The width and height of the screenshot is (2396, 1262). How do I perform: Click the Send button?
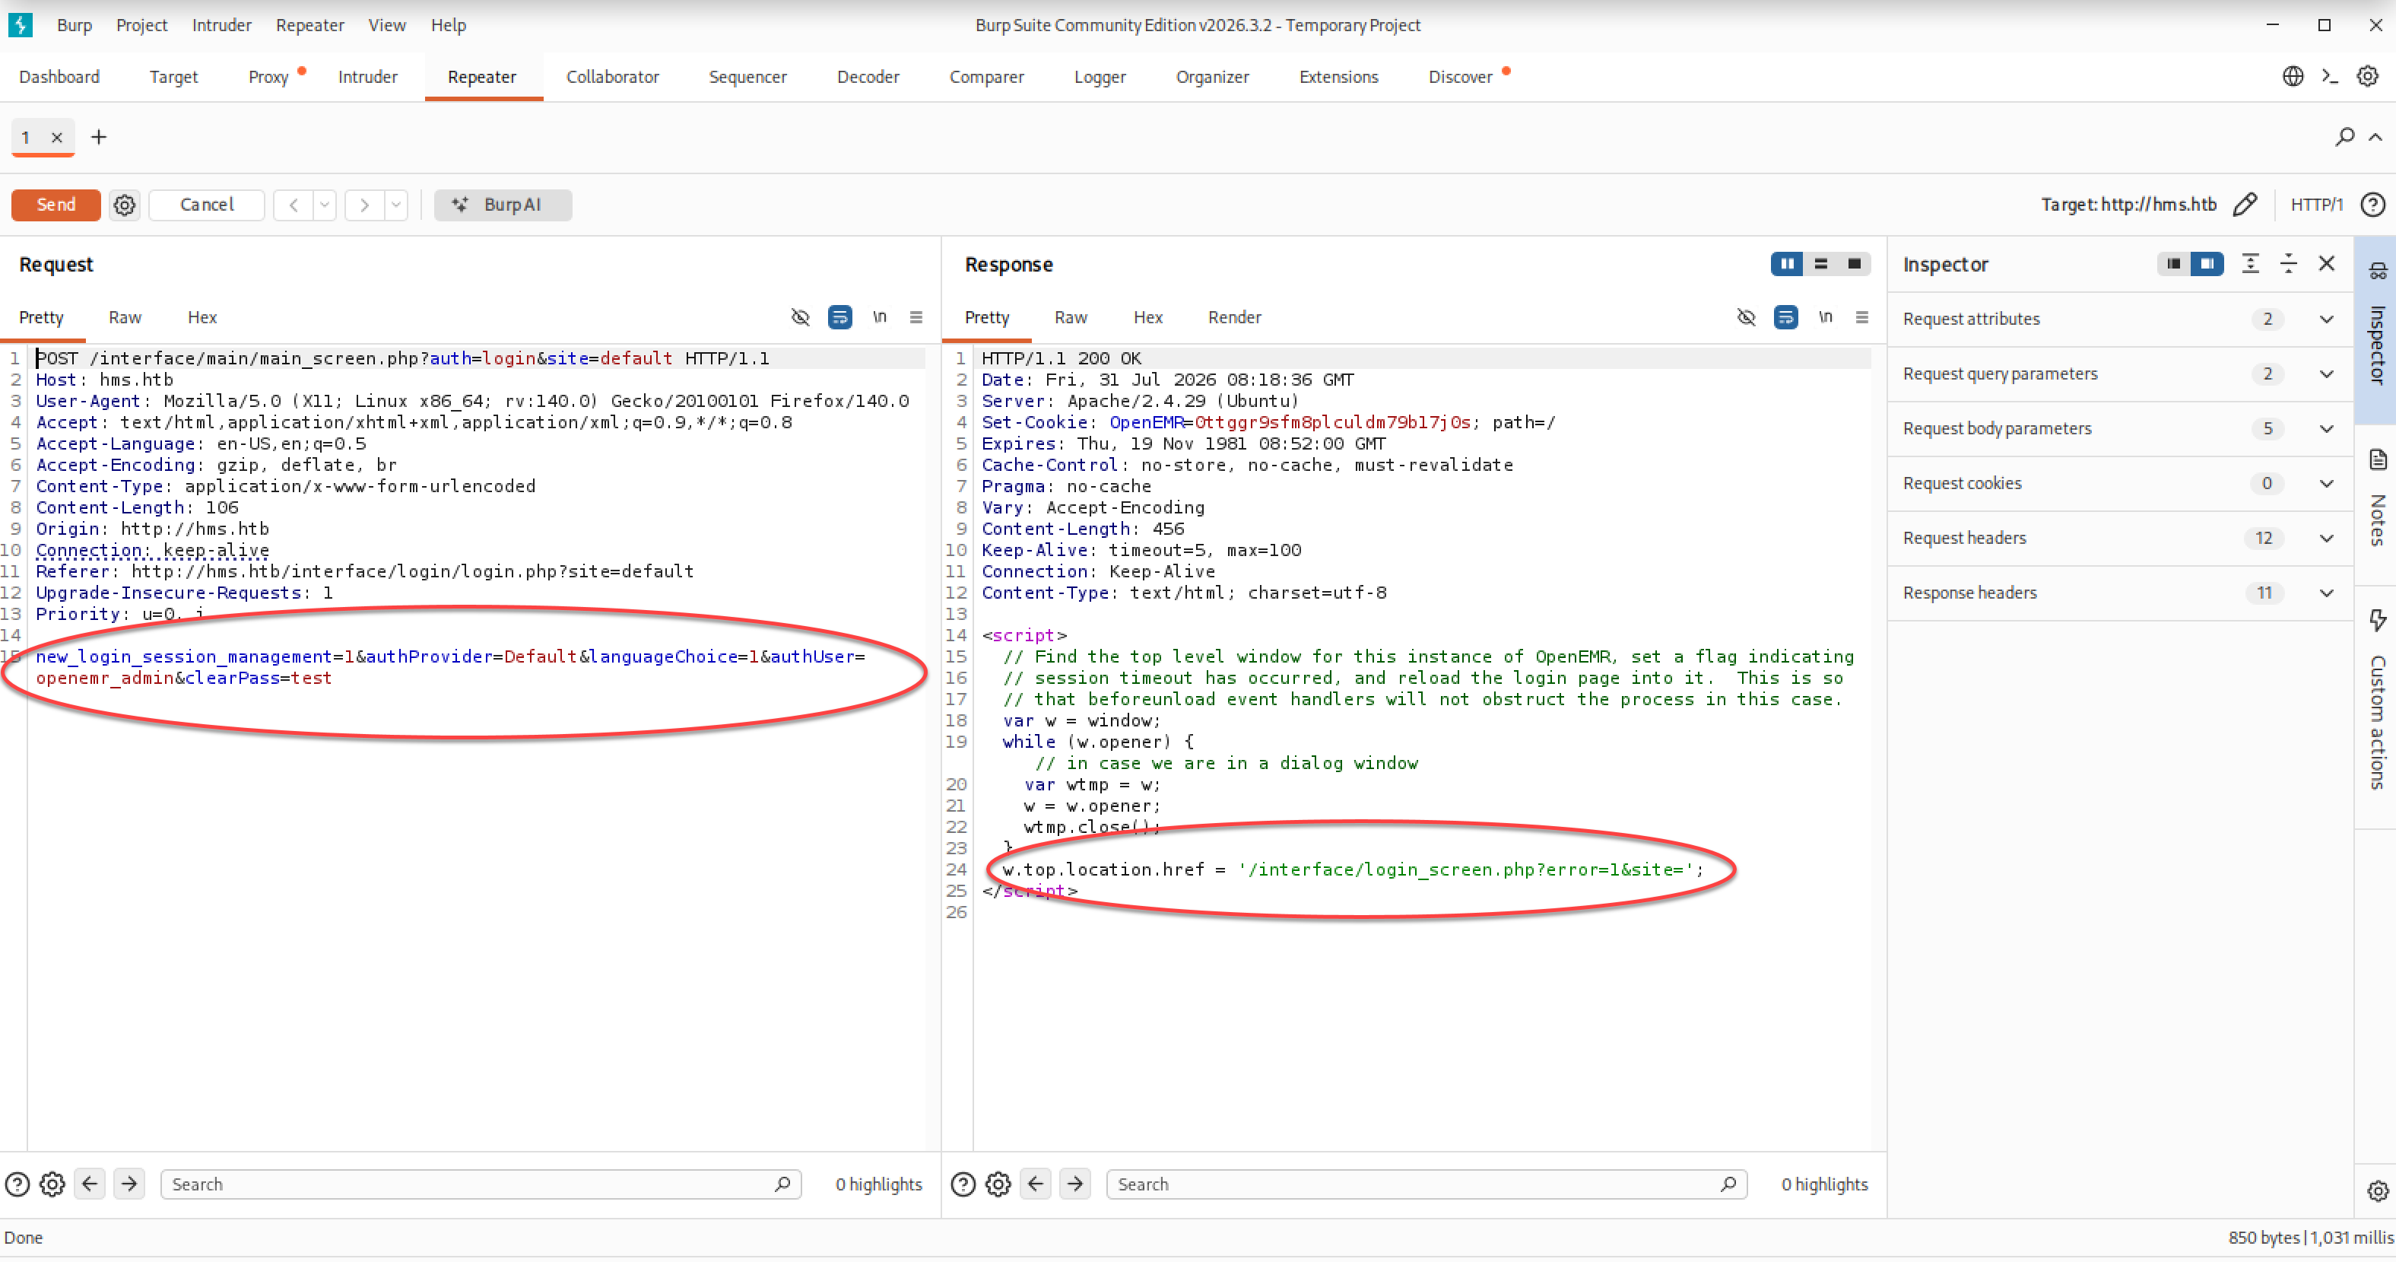[56, 205]
